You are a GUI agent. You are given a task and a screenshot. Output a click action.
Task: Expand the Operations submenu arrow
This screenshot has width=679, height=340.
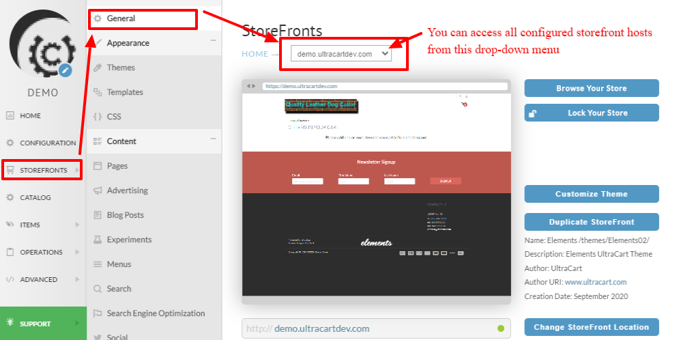(x=77, y=252)
